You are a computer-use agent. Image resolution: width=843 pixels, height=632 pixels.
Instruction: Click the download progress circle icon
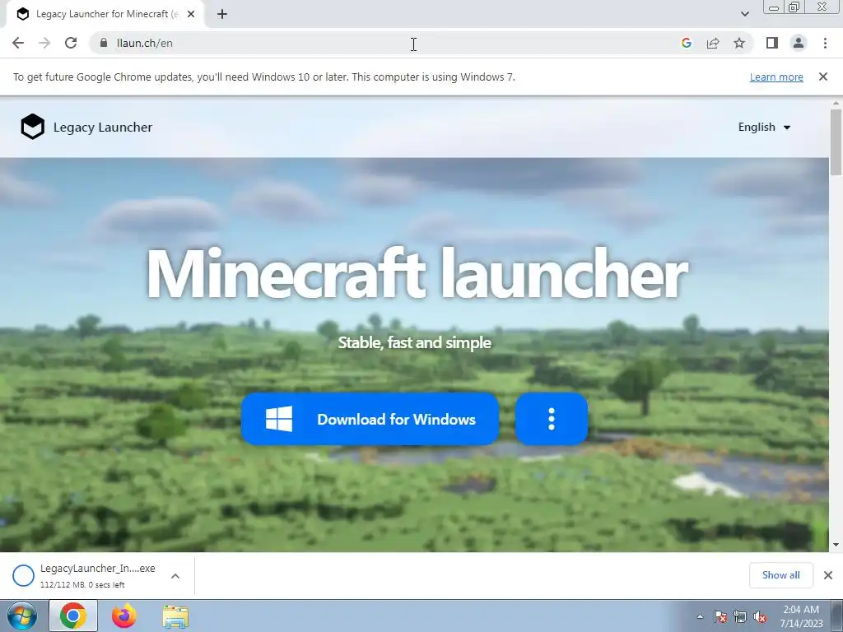(x=23, y=575)
